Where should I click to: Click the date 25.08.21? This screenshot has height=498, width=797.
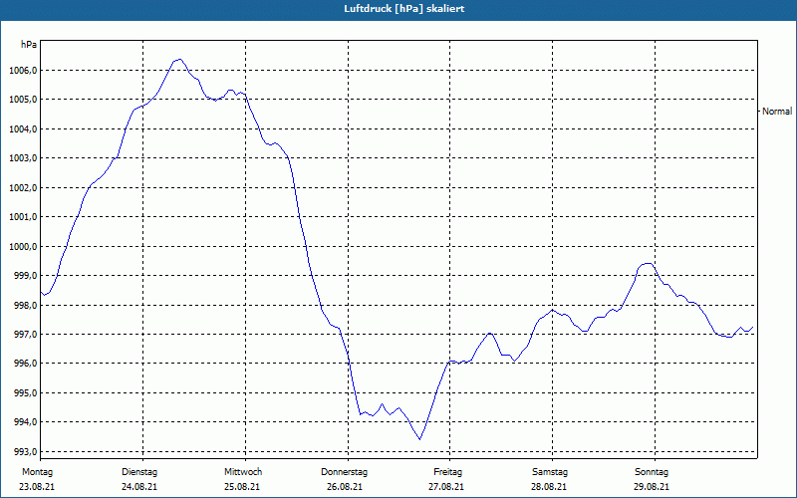242,487
